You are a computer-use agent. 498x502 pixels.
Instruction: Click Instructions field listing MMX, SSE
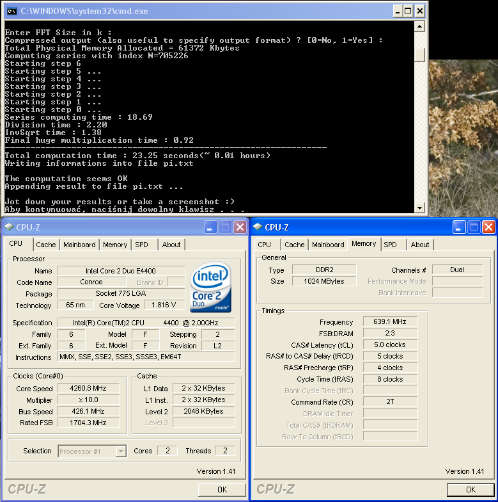[146, 357]
